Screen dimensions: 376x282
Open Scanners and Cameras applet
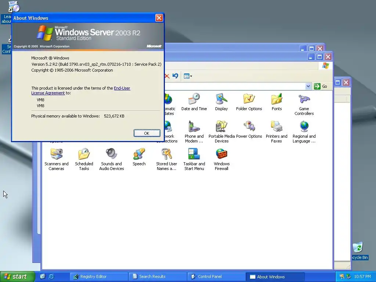click(x=56, y=159)
